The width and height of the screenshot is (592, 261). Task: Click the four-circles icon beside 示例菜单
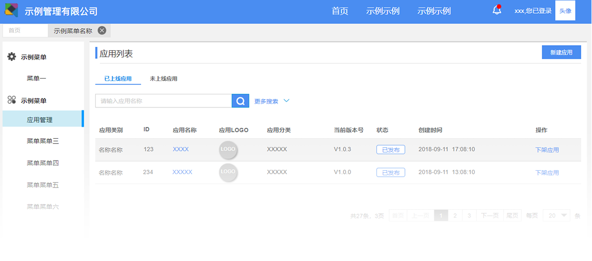point(12,100)
